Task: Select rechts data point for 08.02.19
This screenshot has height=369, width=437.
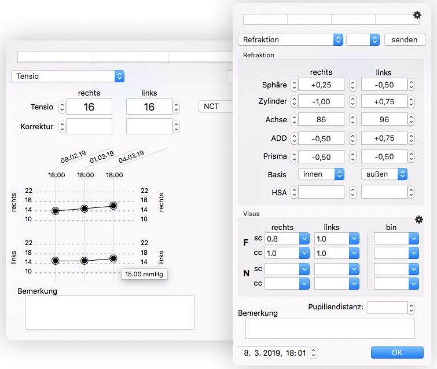Action: pyautogui.click(x=56, y=211)
